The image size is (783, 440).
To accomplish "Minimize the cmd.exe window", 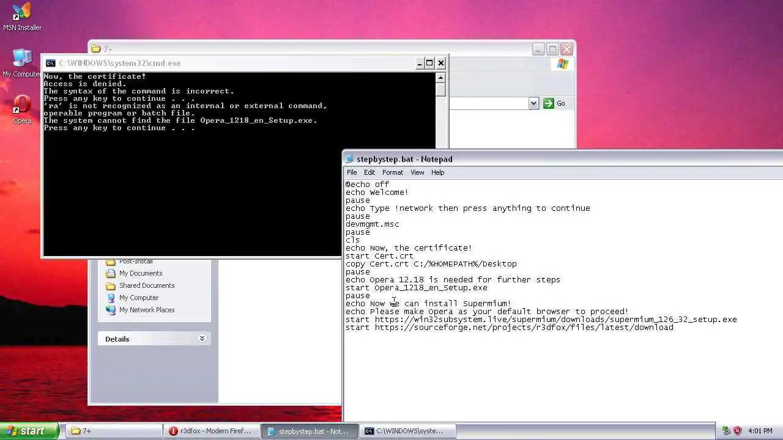I will coord(420,63).
